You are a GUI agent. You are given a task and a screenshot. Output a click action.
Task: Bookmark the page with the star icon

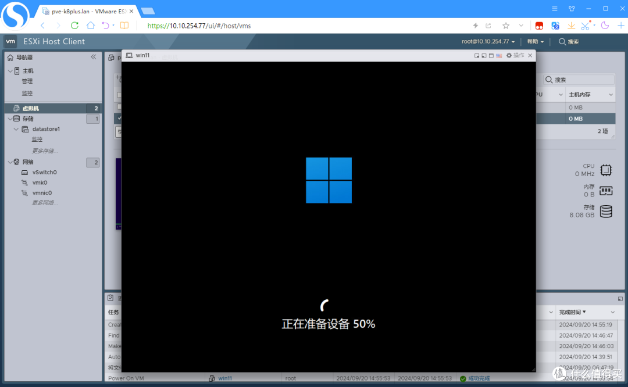click(506, 26)
